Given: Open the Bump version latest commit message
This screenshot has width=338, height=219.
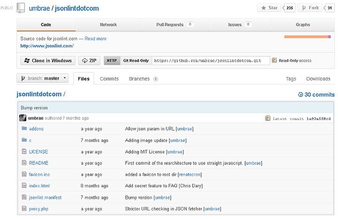Looking at the screenshot, I should point(34,108).
